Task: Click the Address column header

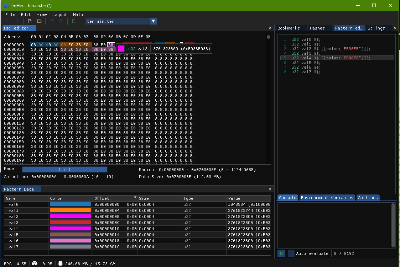Action: click(12, 37)
